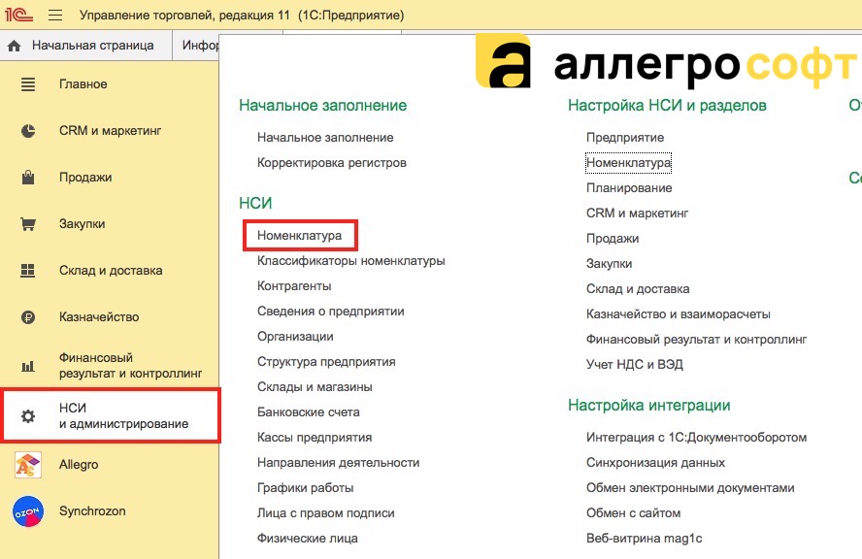
Task: Open Предприятие settings
Action: click(x=625, y=138)
